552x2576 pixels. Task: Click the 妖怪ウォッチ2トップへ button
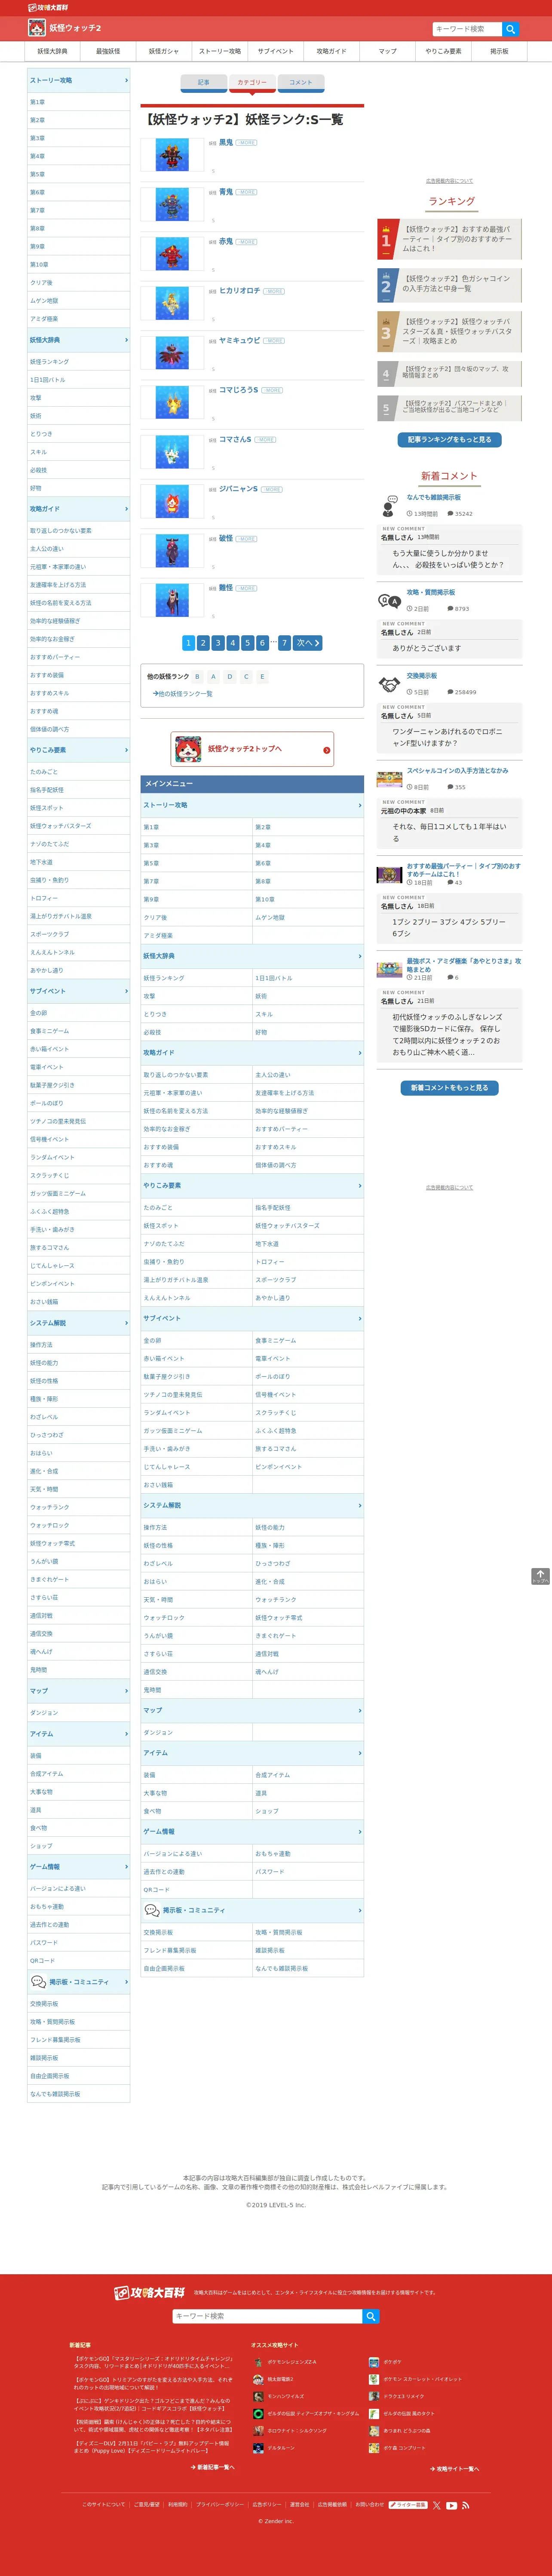252,749
